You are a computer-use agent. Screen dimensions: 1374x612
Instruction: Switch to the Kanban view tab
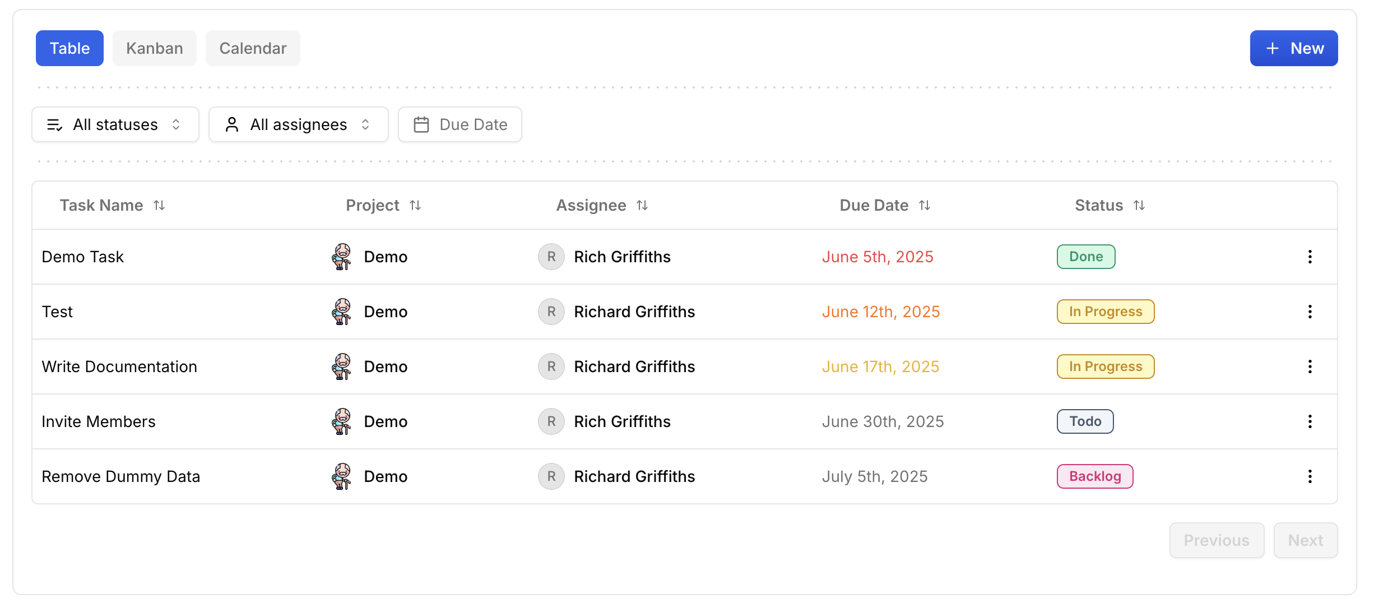[x=155, y=48]
